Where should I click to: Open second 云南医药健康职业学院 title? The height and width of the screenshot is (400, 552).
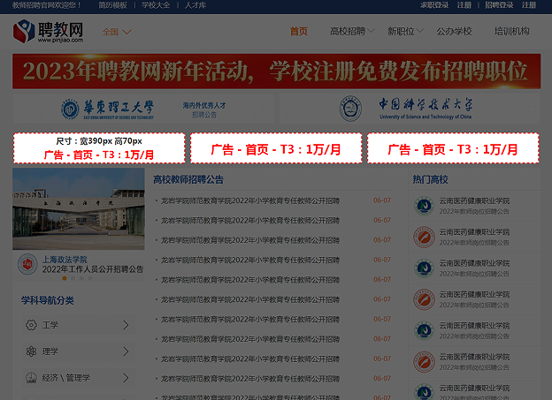pyautogui.click(x=474, y=232)
